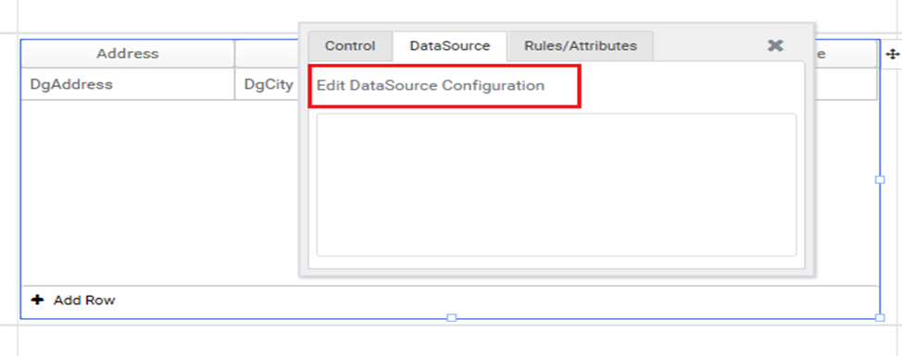The width and height of the screenshot is (902, 356).
Task: Select the DataSource tab
Action: pyautogui.click(x=450, y=46)
